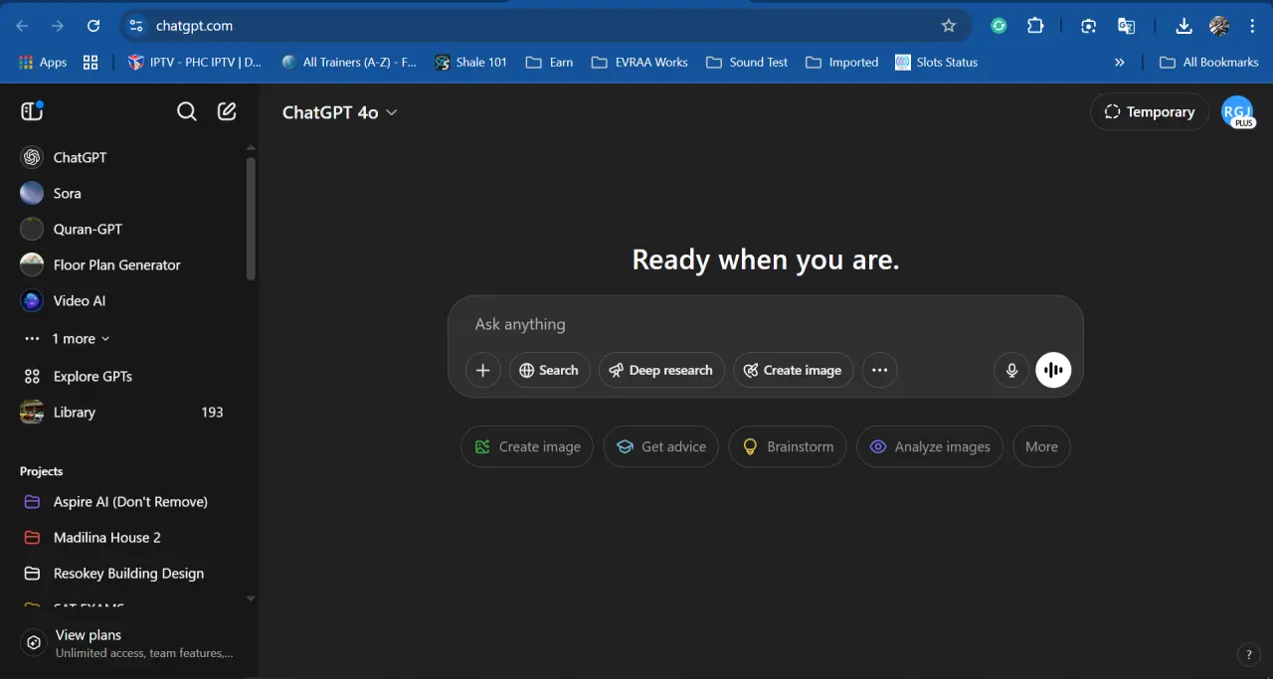Bookmark this page with star icon

pyautogui.click(x=949, y=26)
